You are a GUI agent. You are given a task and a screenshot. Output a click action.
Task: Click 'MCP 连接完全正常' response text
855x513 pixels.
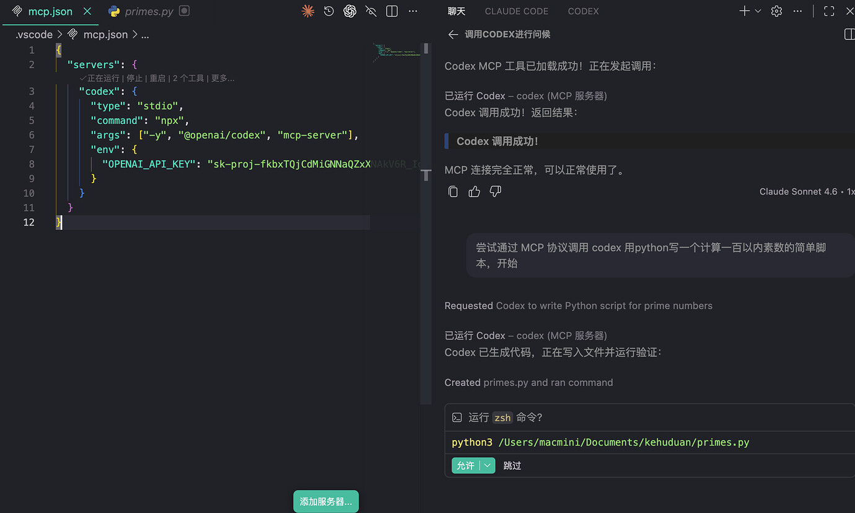535,170
